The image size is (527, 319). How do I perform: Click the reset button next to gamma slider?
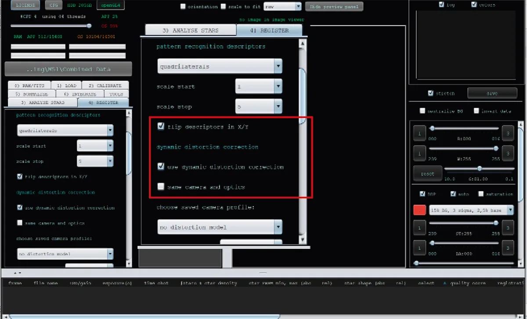(x=427, y=174)
